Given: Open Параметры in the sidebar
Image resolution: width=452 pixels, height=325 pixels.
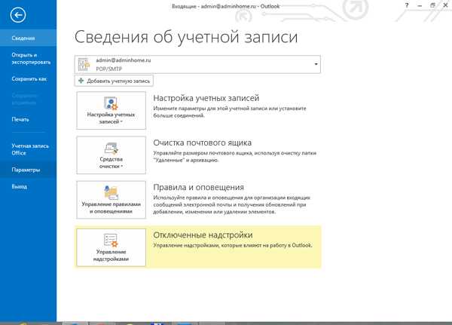Looking at the screenshot, I should (29, 170).
